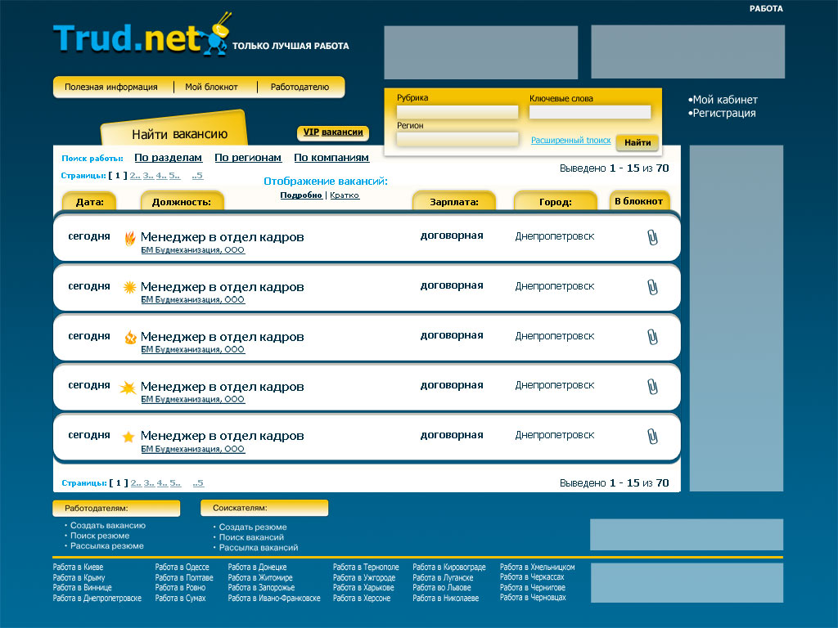The image size is (838, 628).
Task: Sort vacancies by Зарплата column header
Action: (x=453, y=202)
